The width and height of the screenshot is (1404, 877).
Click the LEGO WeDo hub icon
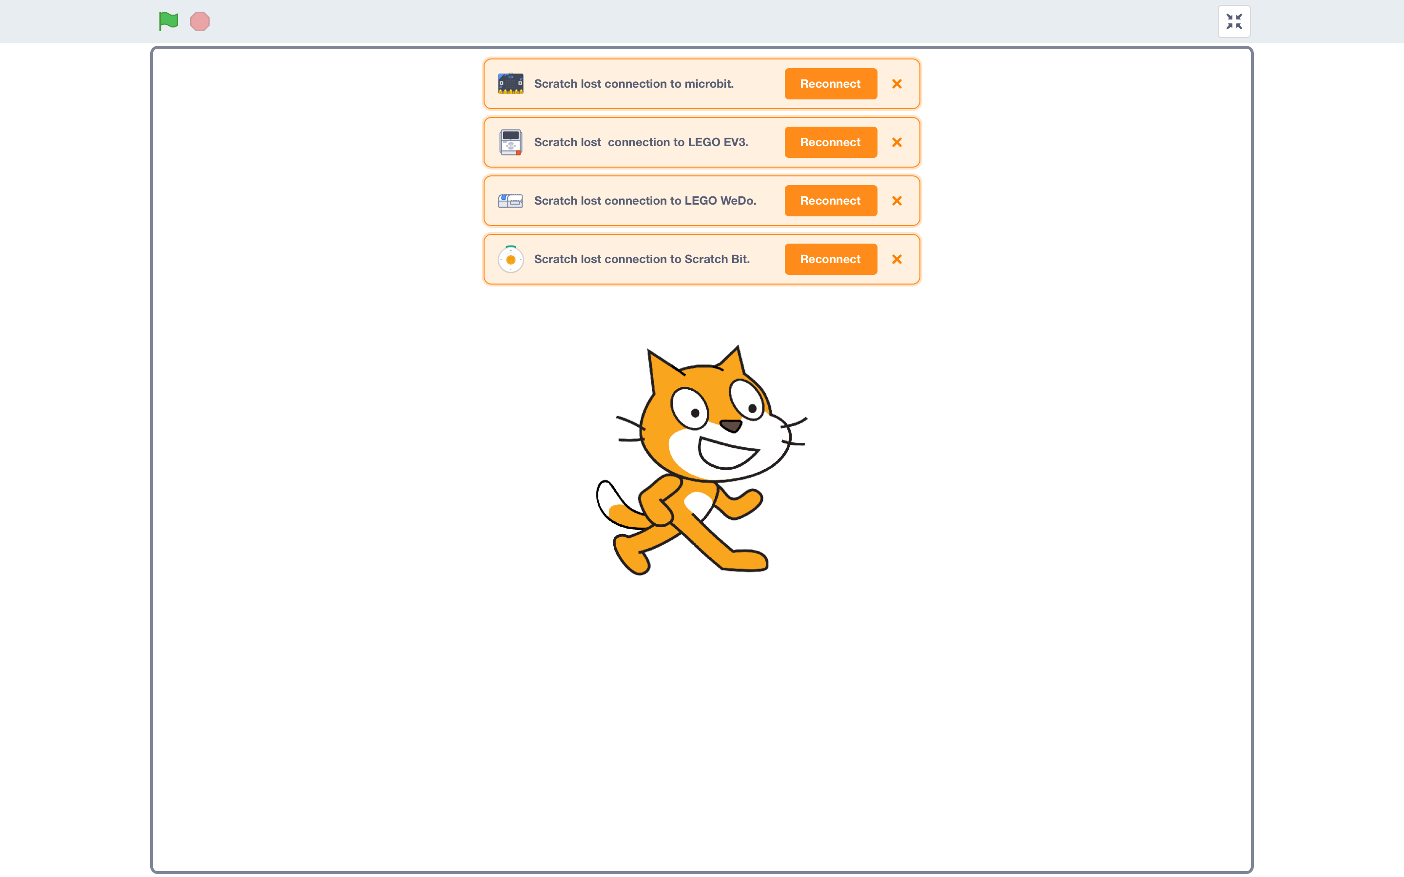pos(510,201)
